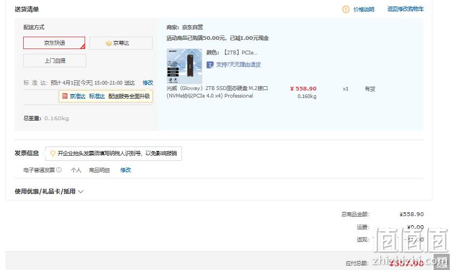Open 价格说明 price explanation link
The image size is (453, 270).
tap(363, 9)
